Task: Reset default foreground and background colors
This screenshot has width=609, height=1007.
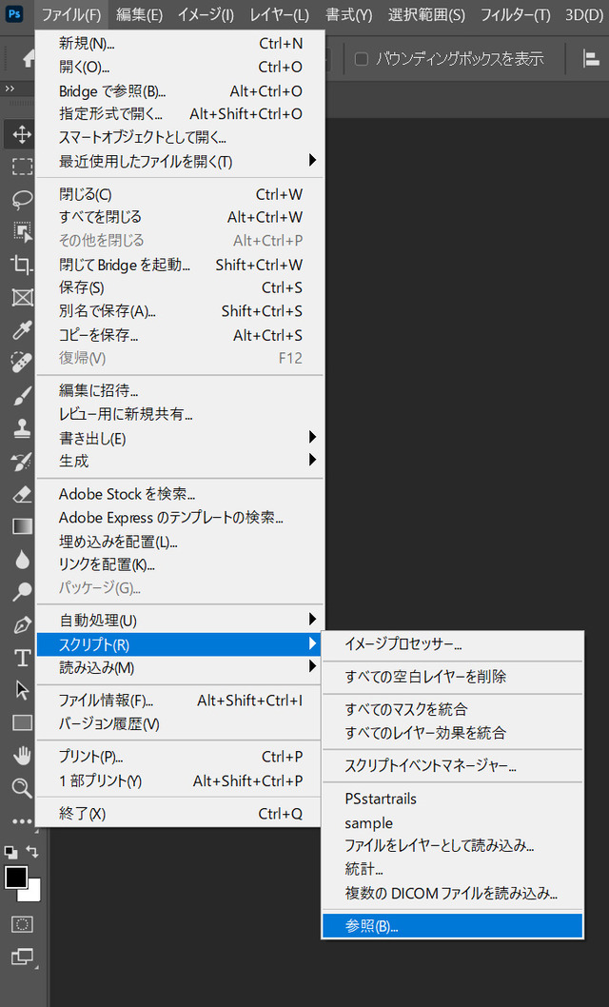Action: pos(10,852)
